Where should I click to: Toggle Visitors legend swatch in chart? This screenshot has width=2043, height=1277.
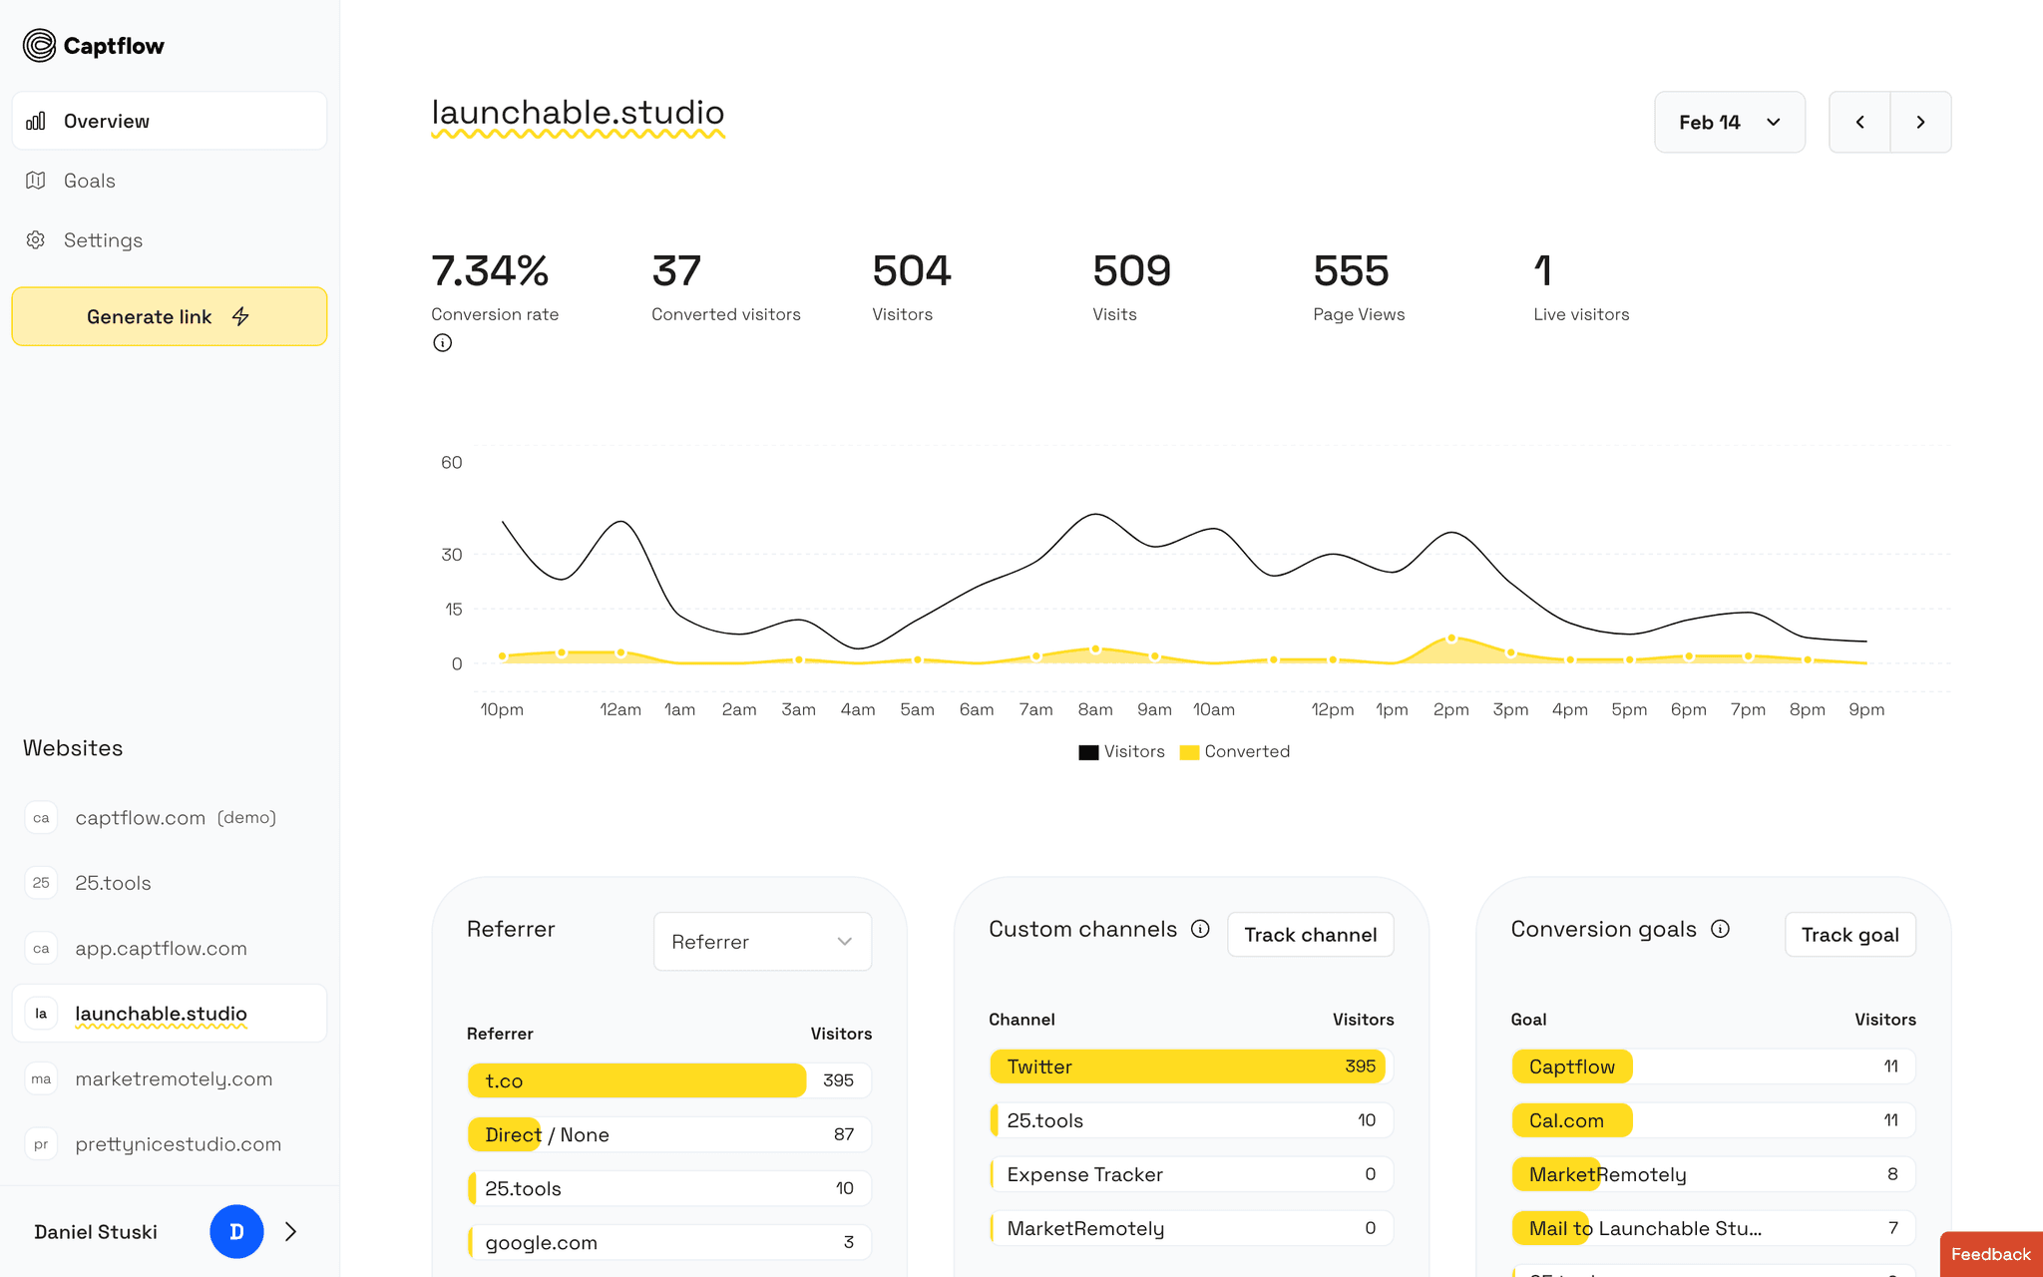[1088, 752]
